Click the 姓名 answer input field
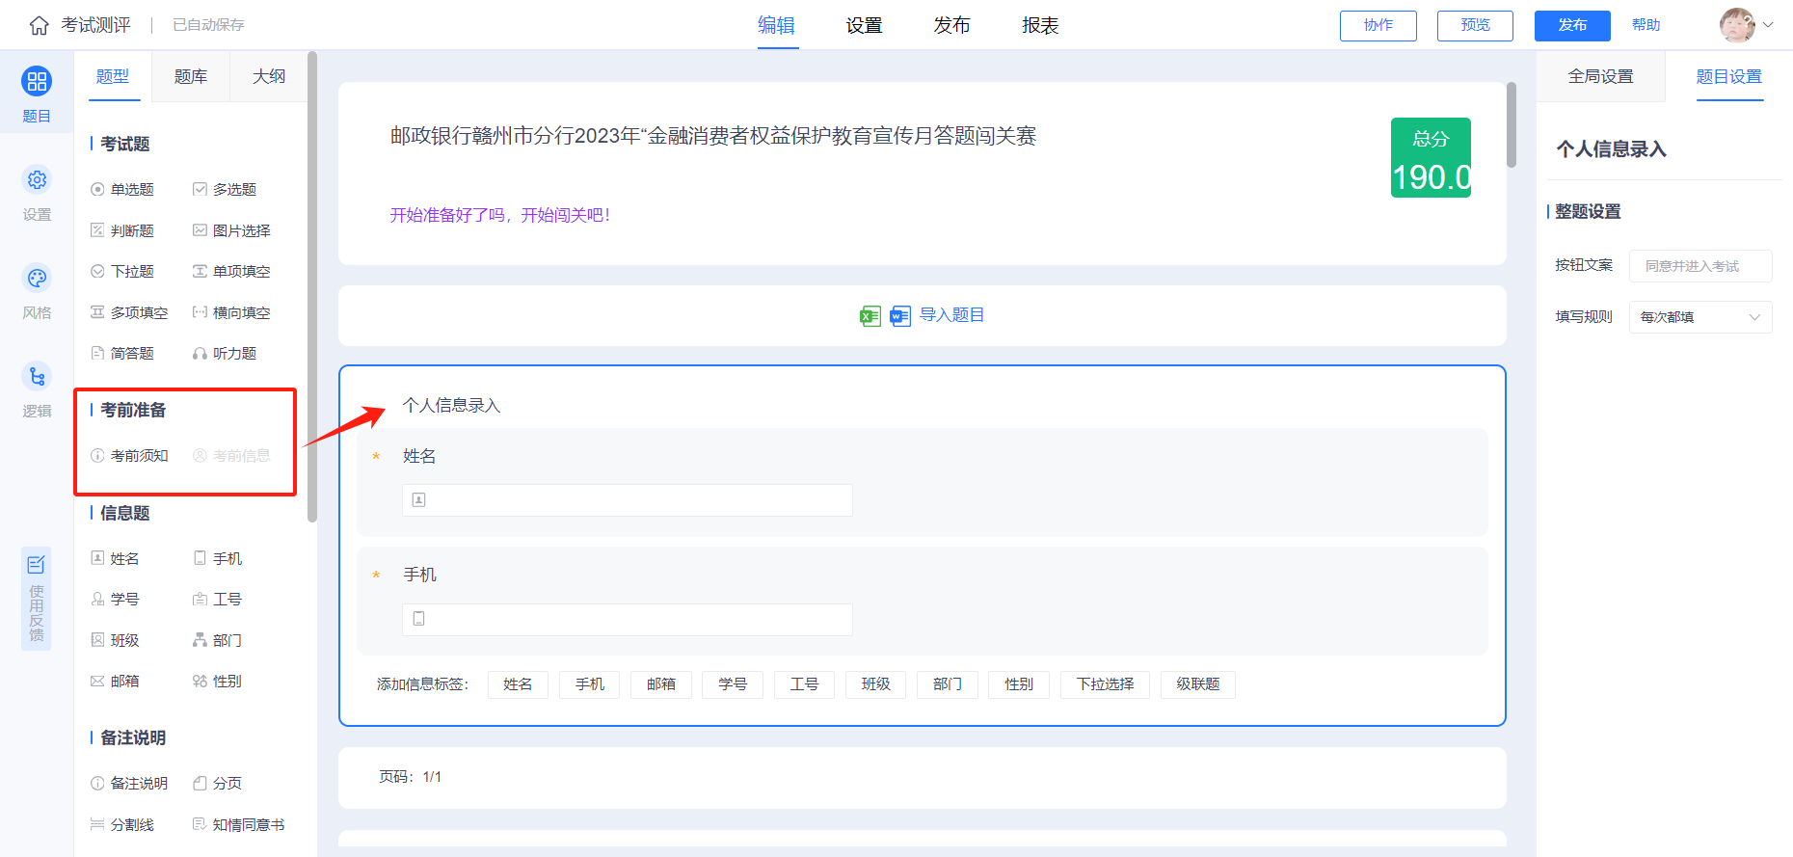1793x857 pixels. click(628, 500)
